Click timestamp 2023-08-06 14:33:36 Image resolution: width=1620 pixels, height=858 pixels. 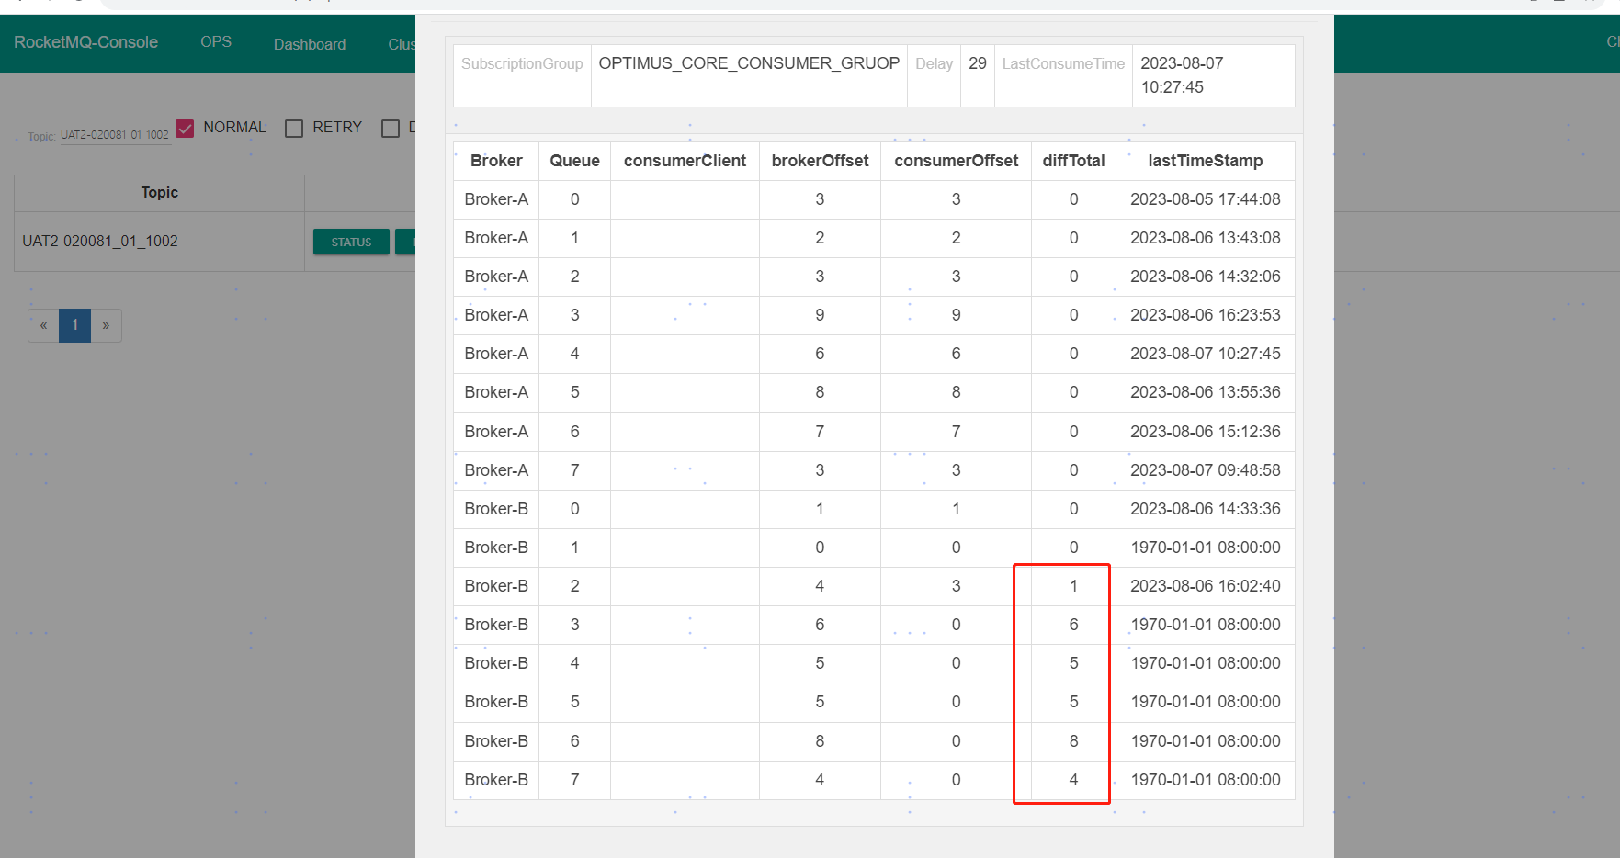point(1206,509)
